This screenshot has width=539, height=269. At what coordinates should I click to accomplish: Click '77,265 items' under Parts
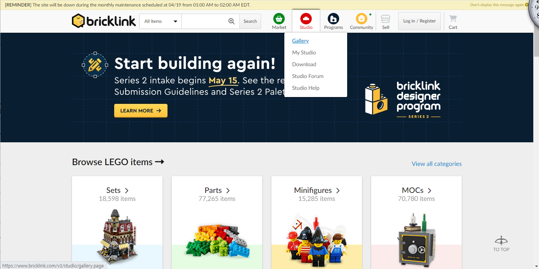[x=217, y=199]
